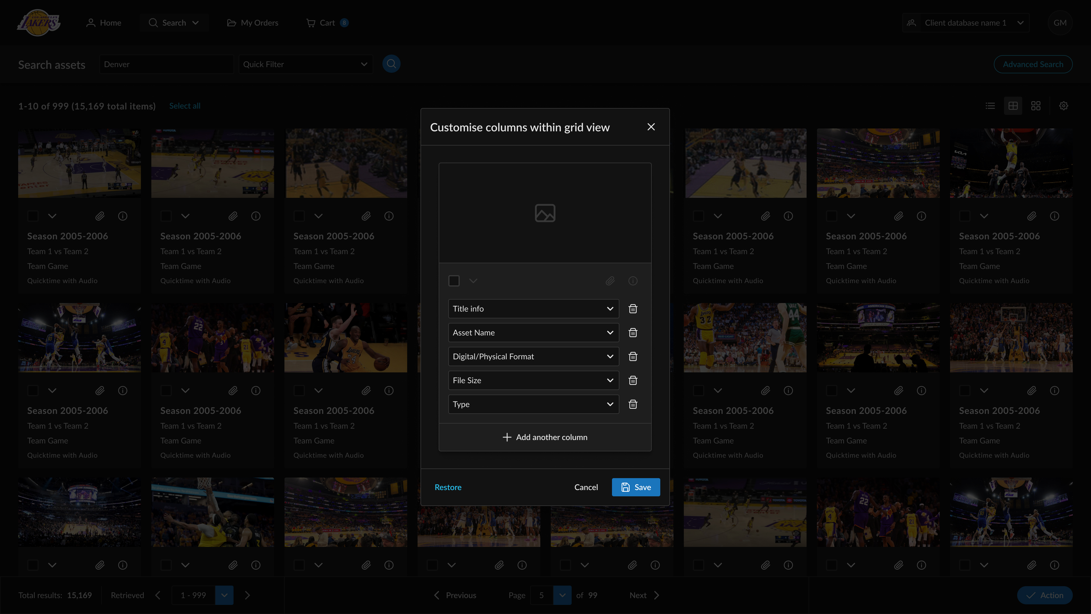Image resolution: width=1091 pixels, height=614 pixels.
Task: Open the Cart menu item
Action: click(327, 23)
